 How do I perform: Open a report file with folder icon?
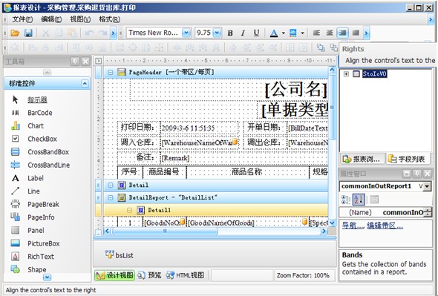(15, 33)
